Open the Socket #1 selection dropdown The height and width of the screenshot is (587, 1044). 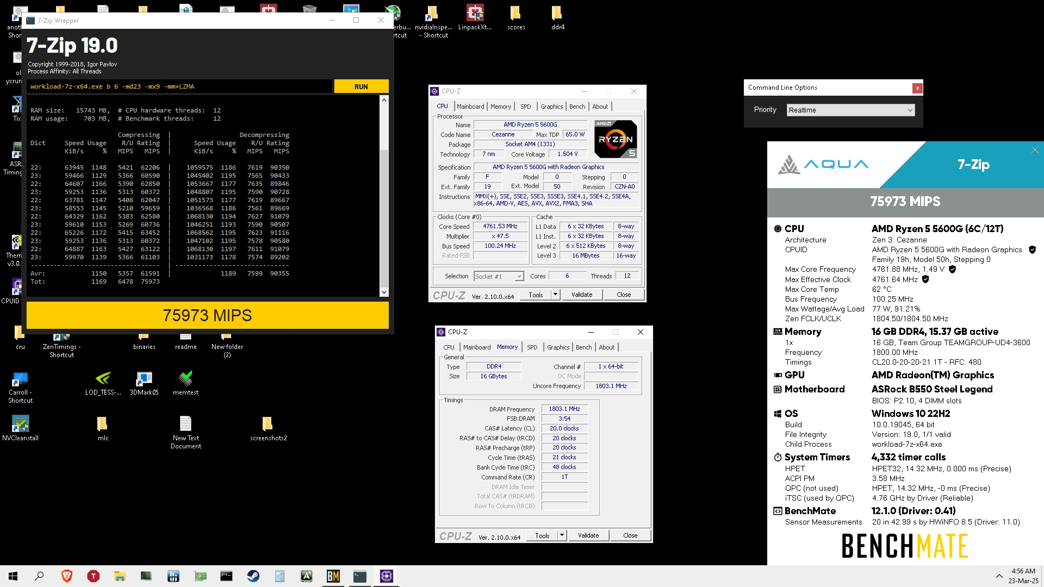499,276
